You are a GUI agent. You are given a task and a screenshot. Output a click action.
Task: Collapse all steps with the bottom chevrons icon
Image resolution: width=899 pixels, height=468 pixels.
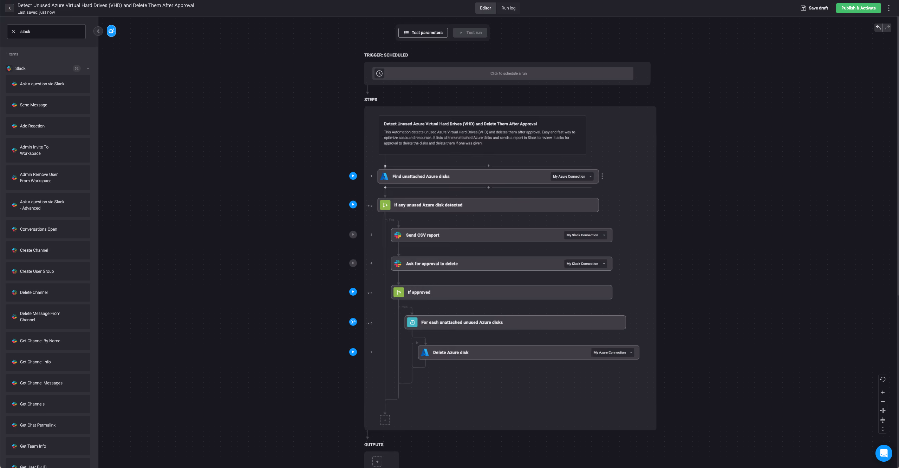(x=883, y=429)
